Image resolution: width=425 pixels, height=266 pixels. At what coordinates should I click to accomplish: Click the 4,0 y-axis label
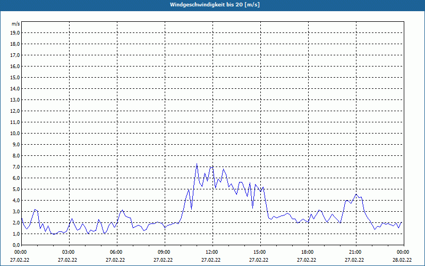[15, 201]
